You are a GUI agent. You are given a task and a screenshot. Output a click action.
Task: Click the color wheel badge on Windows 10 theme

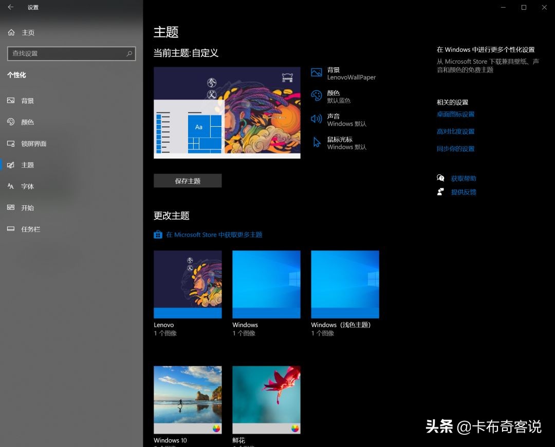[216, 429]
